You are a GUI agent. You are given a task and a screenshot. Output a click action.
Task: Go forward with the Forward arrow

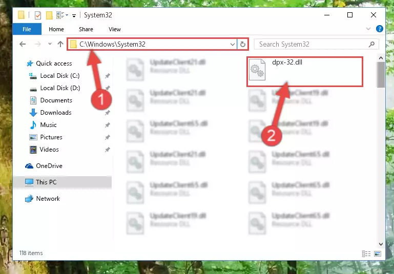[x=38, y=44]
